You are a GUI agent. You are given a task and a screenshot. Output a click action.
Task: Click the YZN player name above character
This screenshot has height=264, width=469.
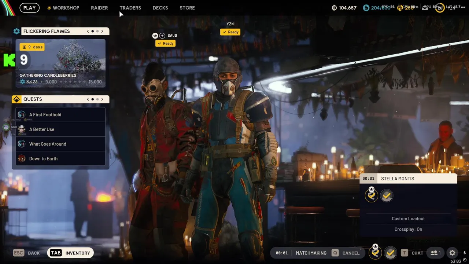[230, 24]
